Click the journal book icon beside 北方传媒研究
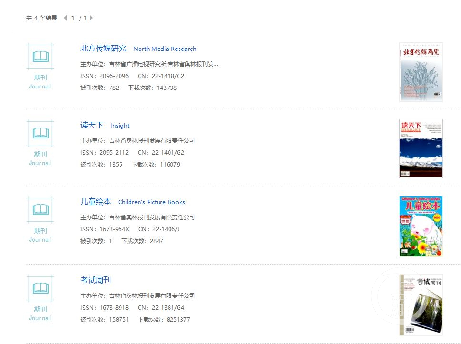The width and height of the screenshot is (461, 344). coord(40,57)
